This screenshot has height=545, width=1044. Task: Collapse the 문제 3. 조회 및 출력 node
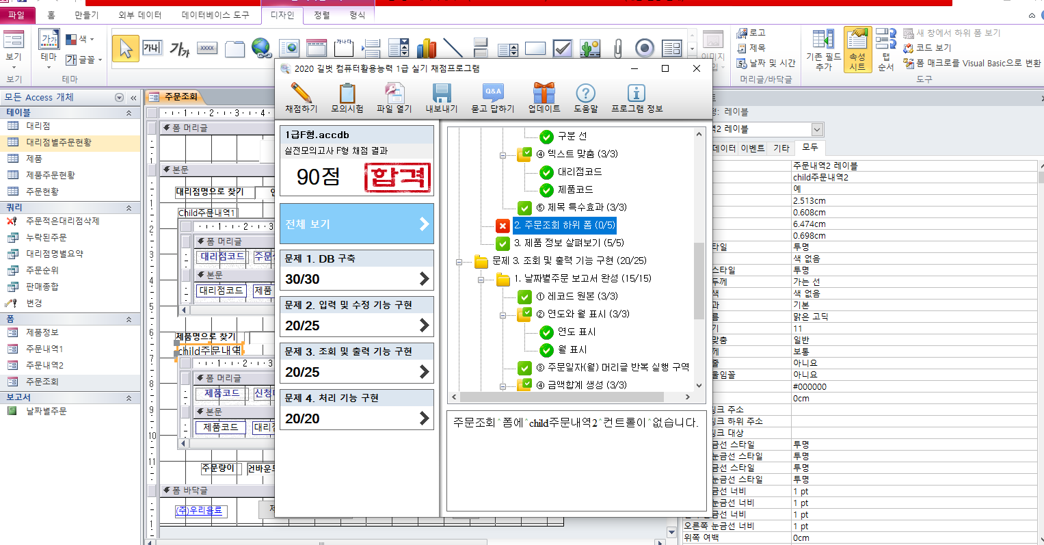coord(459,261)
